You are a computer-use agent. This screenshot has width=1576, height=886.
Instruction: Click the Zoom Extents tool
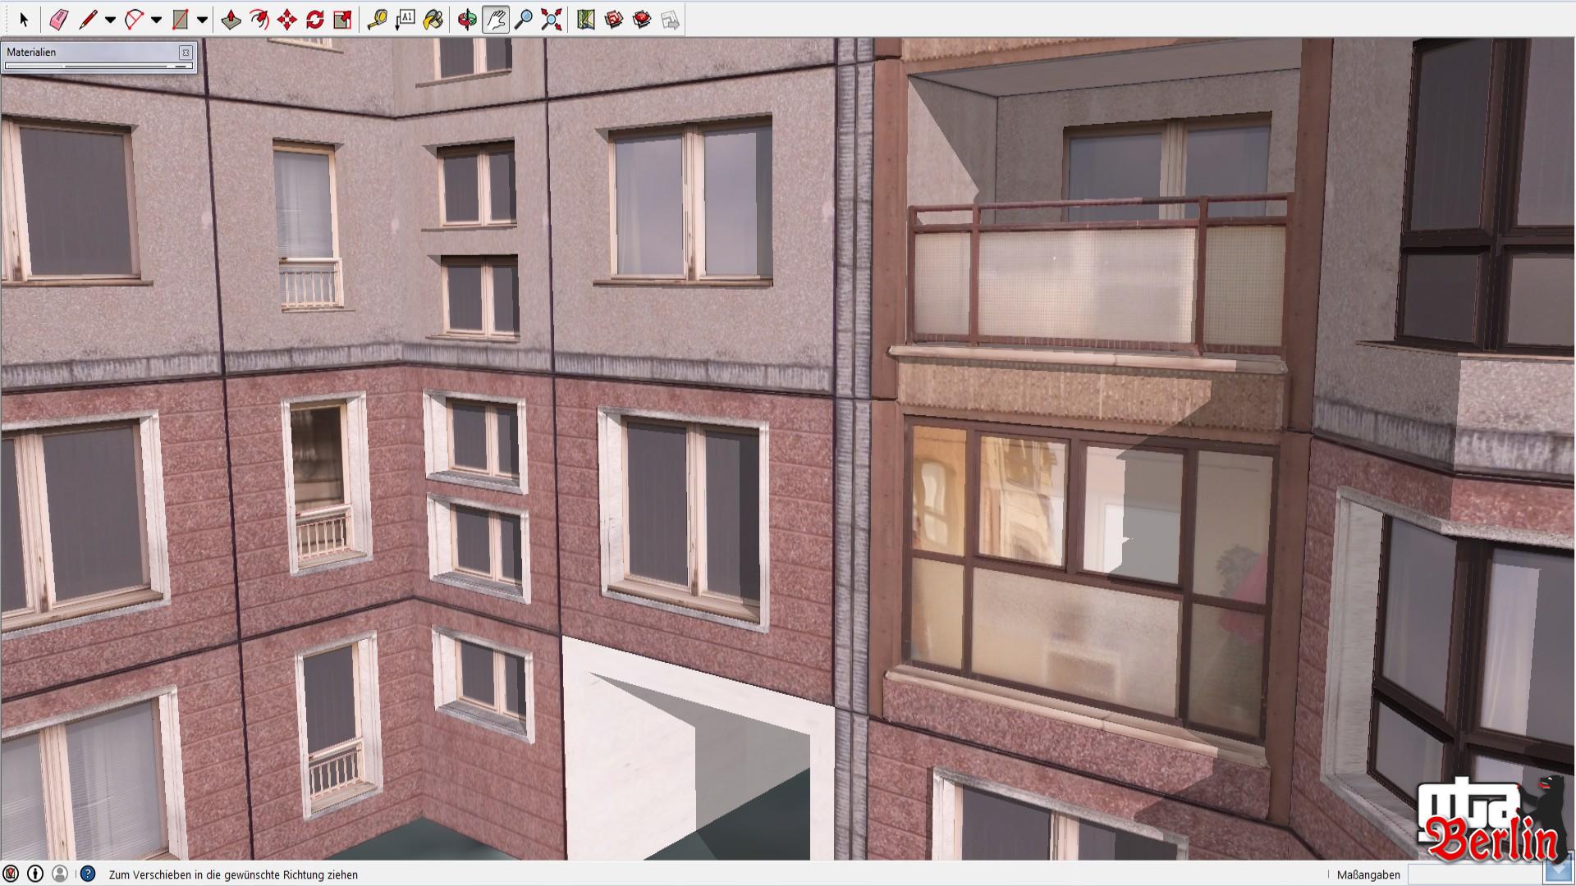552,20
